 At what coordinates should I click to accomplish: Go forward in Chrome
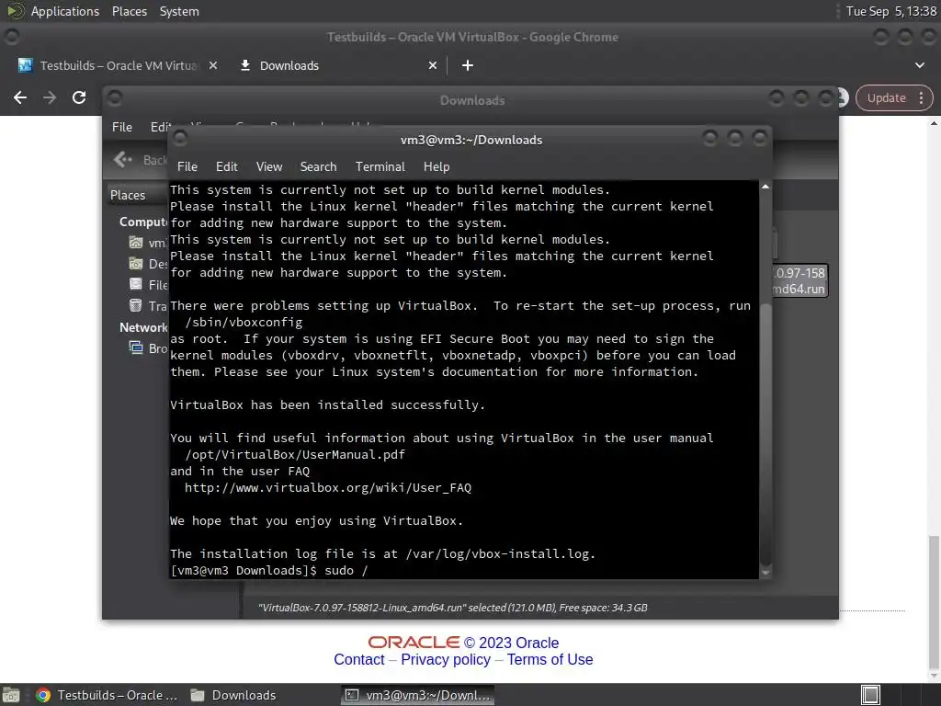(x=50, y=97)
